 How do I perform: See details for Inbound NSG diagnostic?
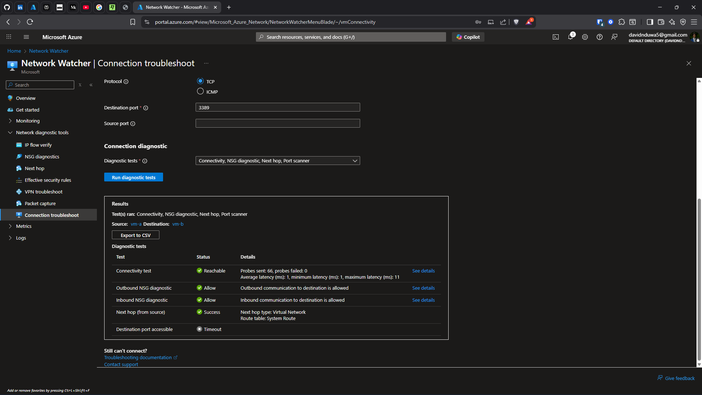(423, 300)
